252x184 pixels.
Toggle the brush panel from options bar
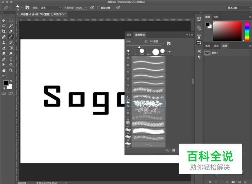(x=27, y=7)
